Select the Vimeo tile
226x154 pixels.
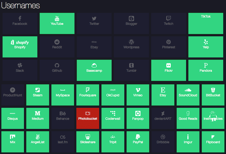click(x=138, y=95)
